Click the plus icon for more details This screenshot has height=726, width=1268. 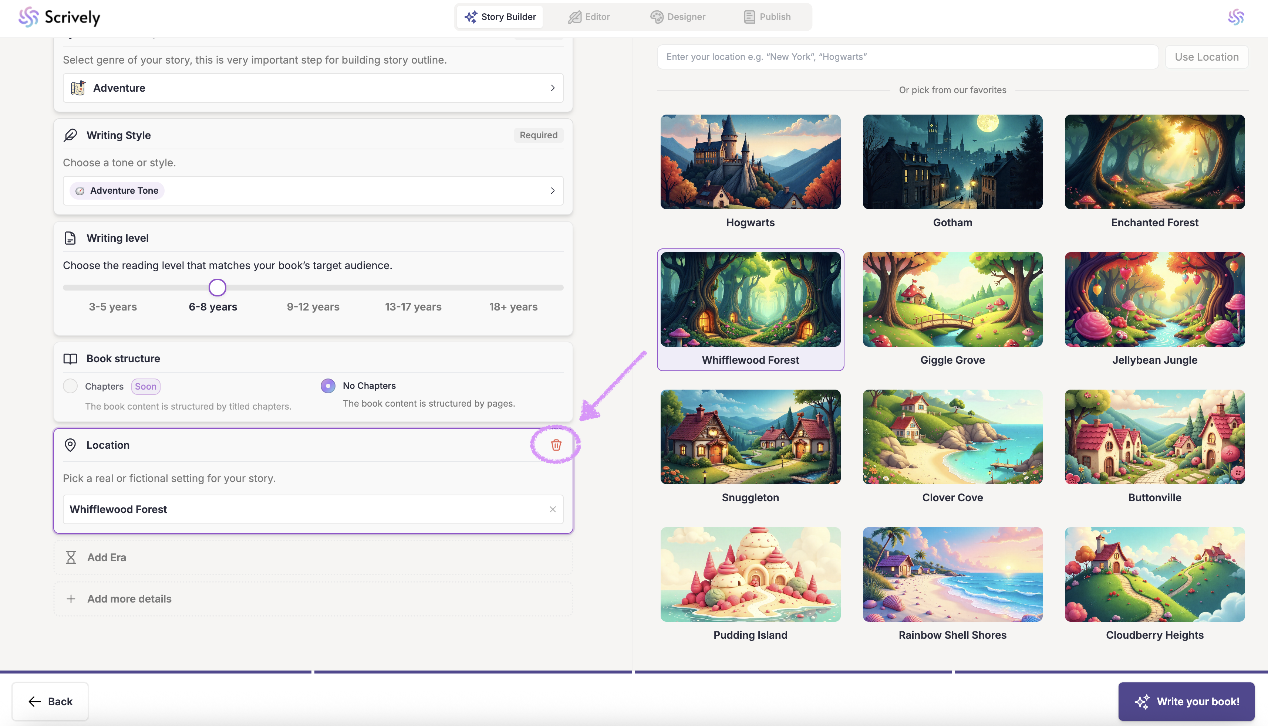(x=71, y=598)
